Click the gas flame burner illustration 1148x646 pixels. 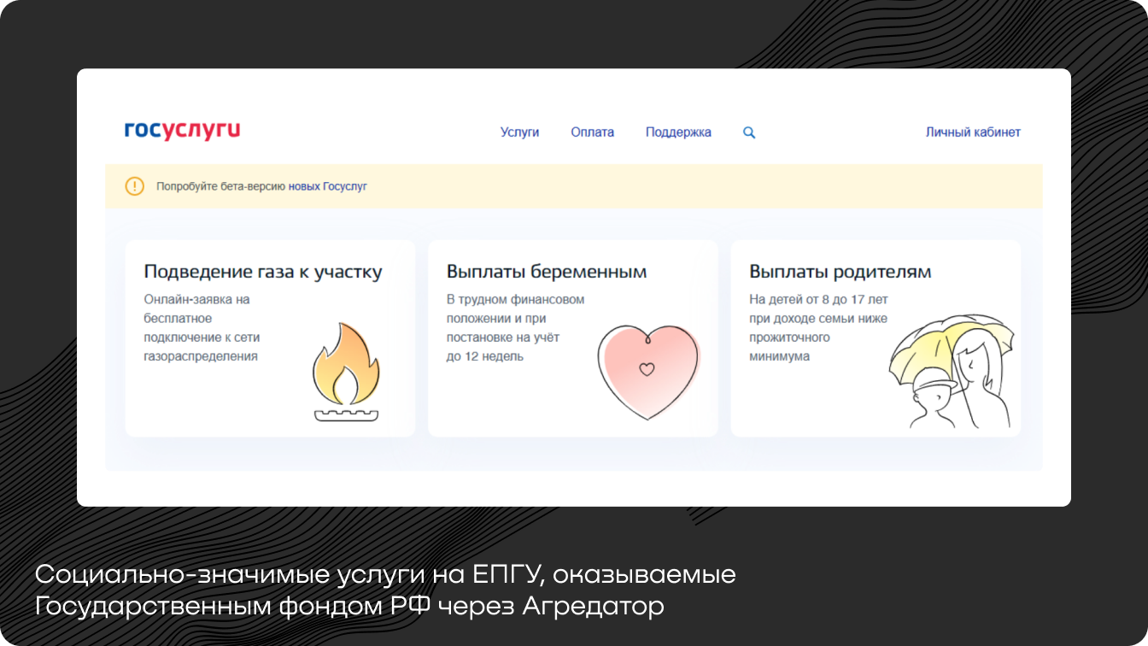click(x=346, y=373)
